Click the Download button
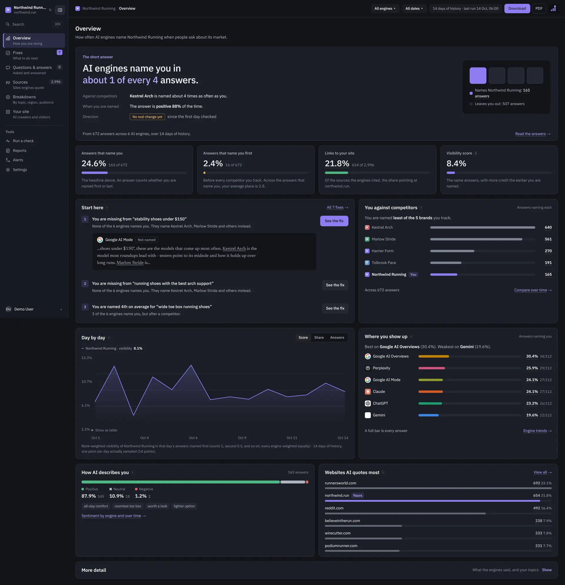This screenshot has width=565, height=585. 517,8
